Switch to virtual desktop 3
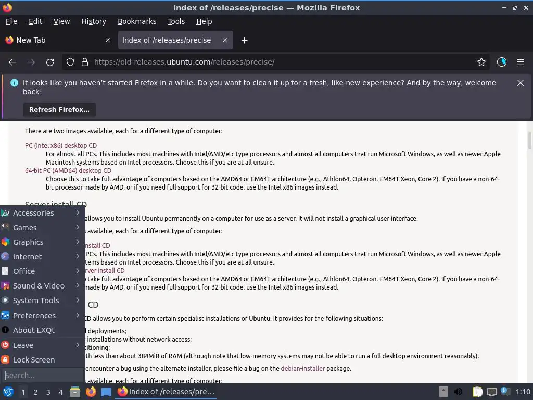Screen dimensions: 533x400 (48, 392)
